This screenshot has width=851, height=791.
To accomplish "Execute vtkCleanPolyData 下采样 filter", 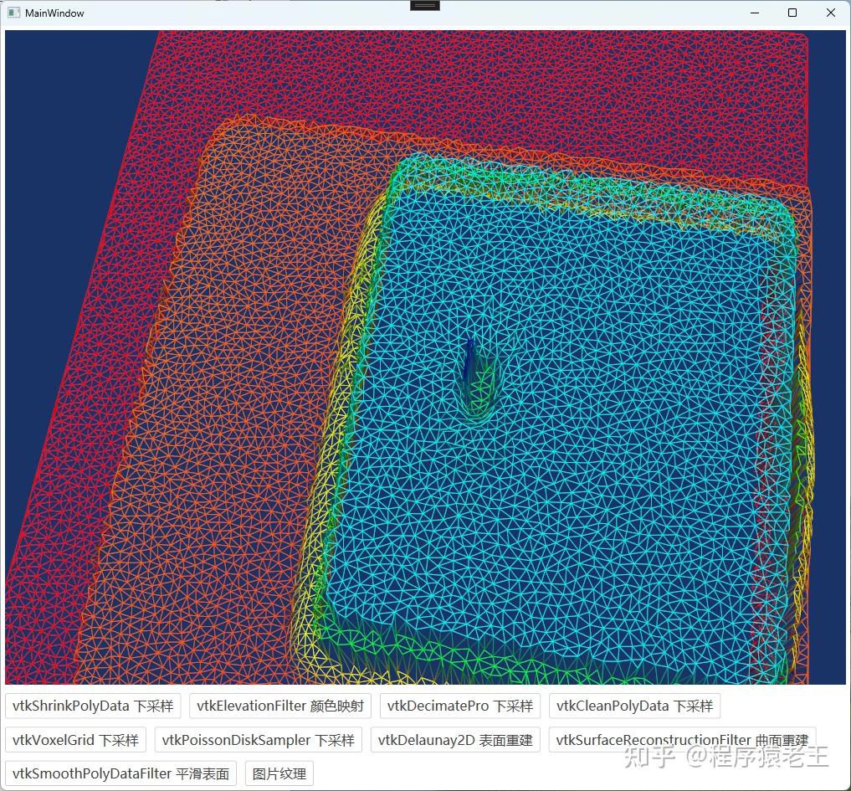I will [634, 706].
